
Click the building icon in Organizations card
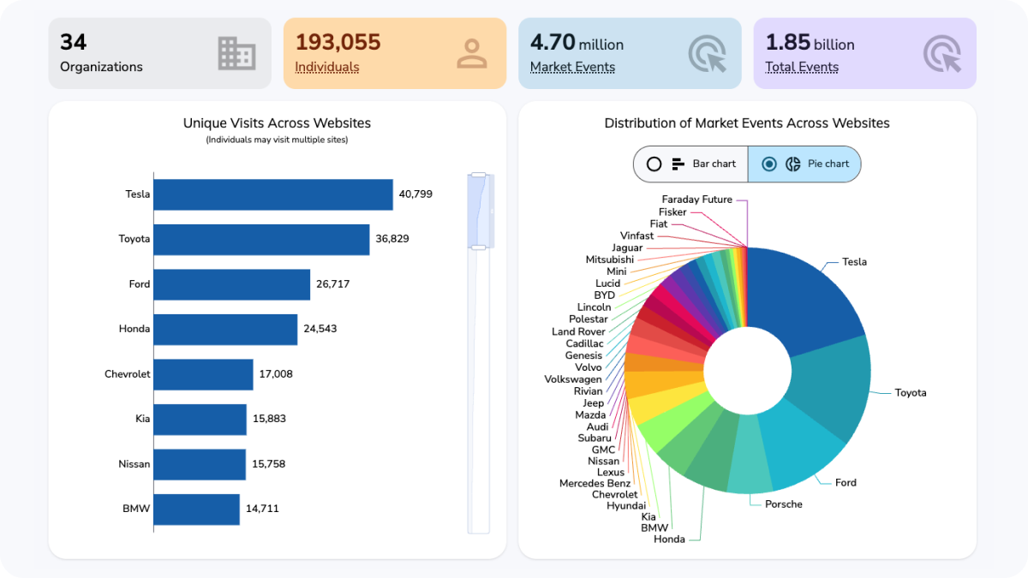point(236,53)
